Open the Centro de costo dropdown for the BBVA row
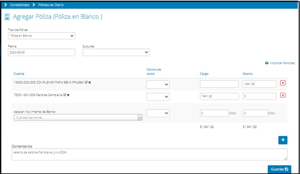Viewport: 300px width, 174px height. pyautogui.click(x=158, y=85)
